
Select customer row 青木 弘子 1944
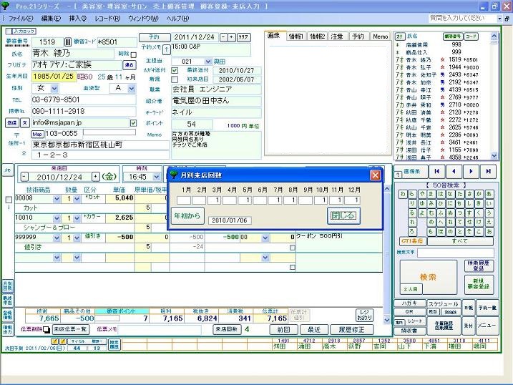441,67
